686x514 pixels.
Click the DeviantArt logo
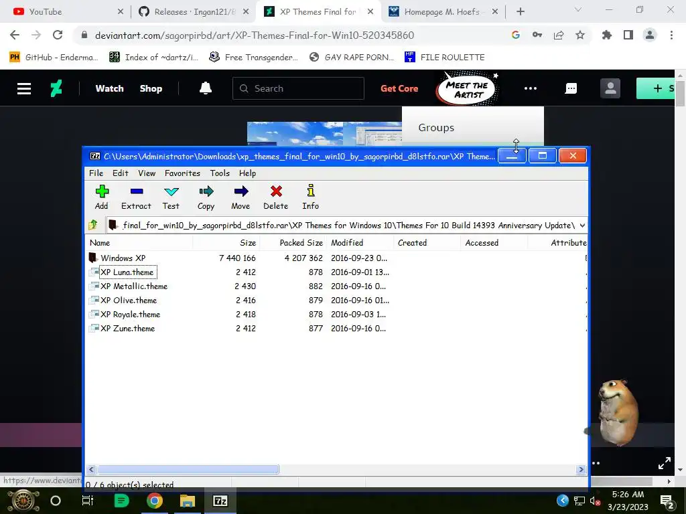(x=56, y=89)
